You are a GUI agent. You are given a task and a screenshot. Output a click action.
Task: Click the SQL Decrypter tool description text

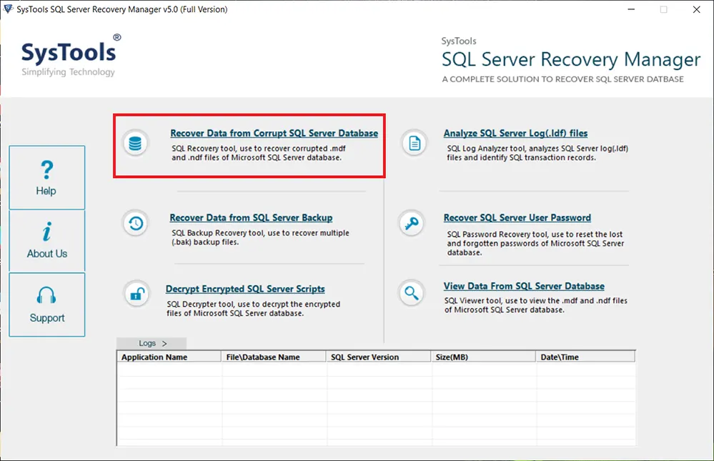(253, 309)
